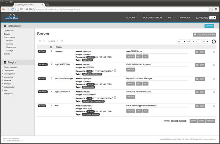
Task: Click the openQRM logo
Action: pyautogui.click(x=12, y=17)
